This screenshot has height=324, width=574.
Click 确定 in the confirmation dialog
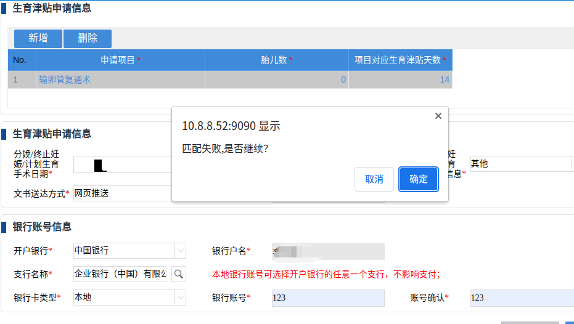[x=419, y=179]
